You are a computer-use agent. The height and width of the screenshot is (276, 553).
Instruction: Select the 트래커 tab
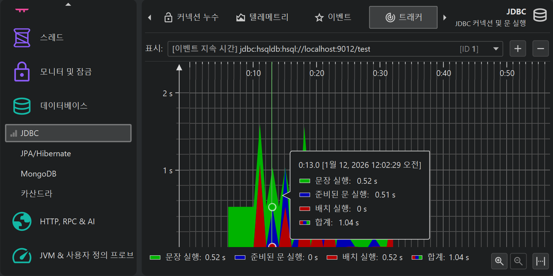pos(403,17)
